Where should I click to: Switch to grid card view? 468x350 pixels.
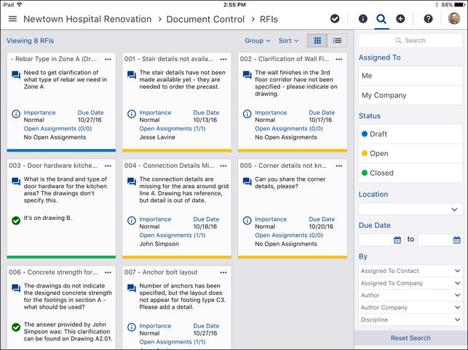tap(317, 41)
